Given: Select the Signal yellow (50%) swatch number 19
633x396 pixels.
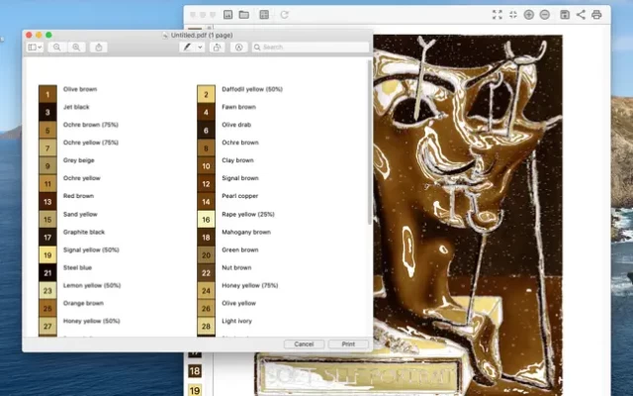Looking at the screenshot, I should click(x=46, y=254).
